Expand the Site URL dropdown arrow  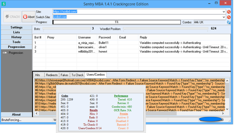pos(224,12)
